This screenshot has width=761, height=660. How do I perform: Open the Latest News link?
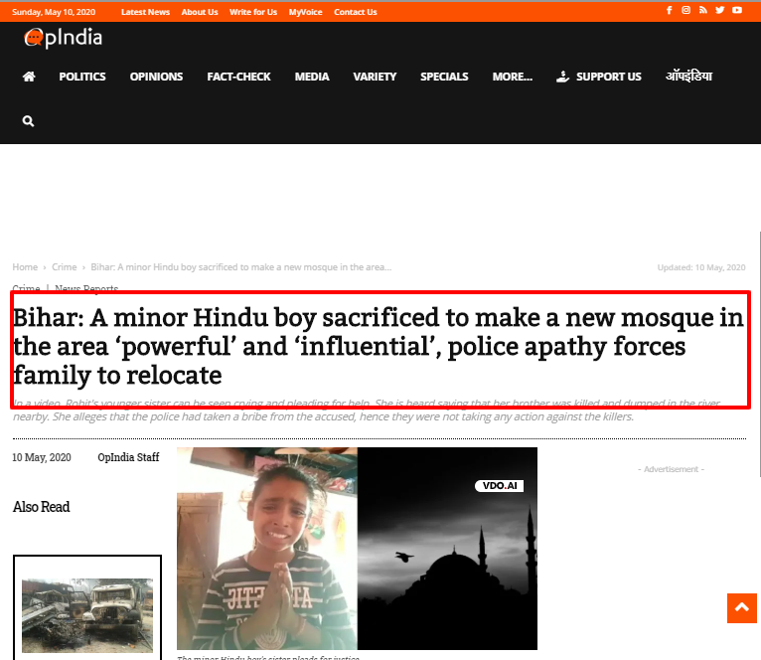(145, 12)
